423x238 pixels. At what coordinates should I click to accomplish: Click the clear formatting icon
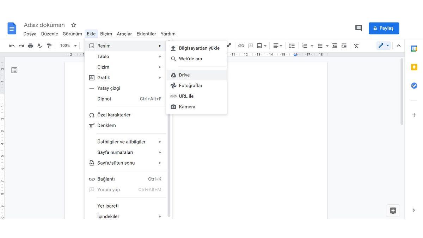coord(356,46)
